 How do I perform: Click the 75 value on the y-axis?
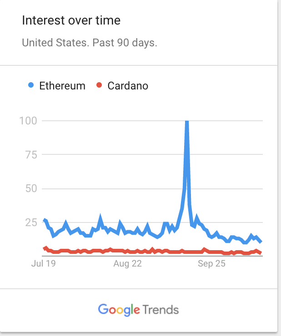30,154
